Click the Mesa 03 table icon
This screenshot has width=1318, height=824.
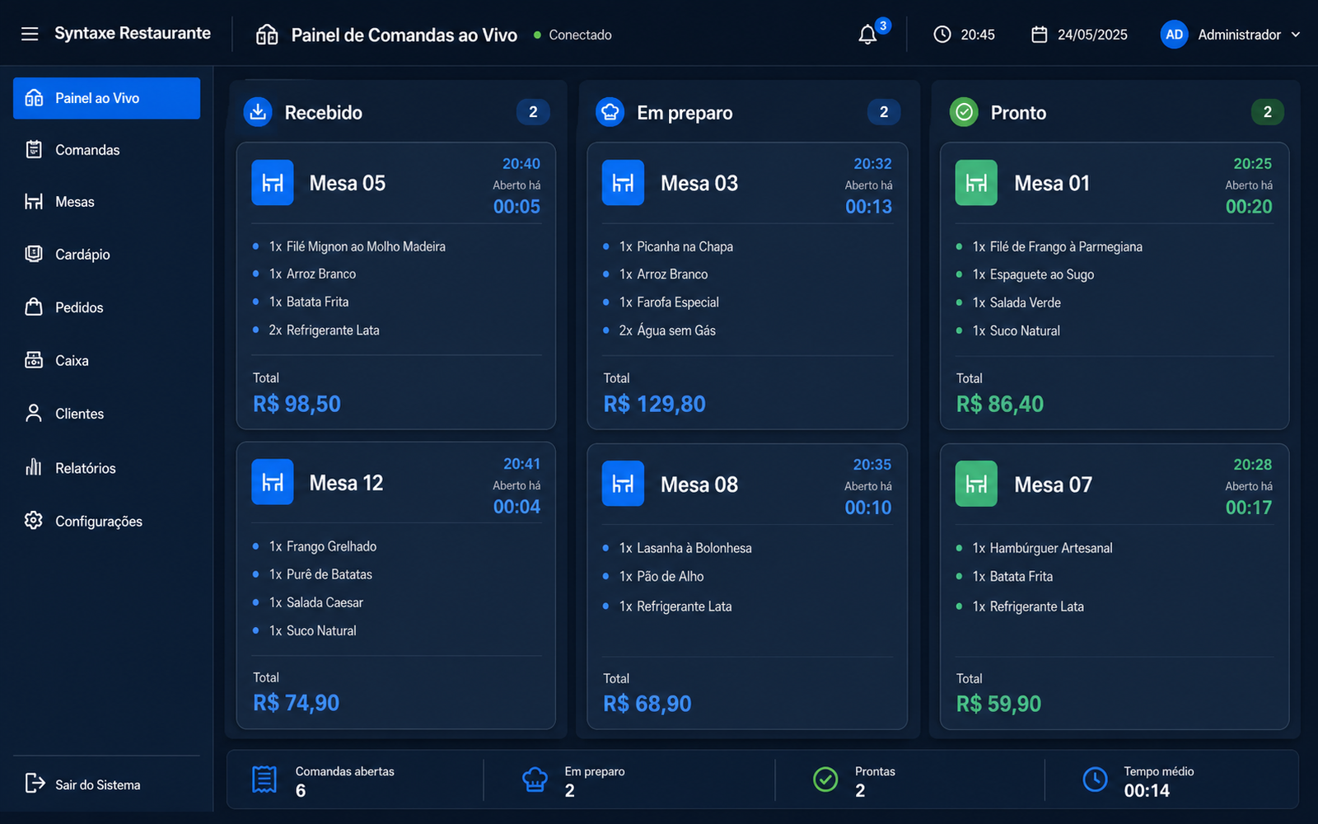coord(624,183)
